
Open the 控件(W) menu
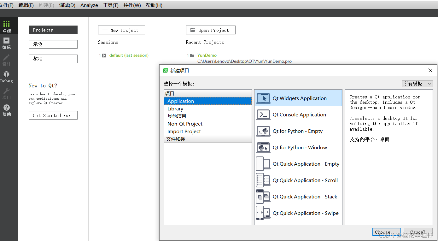coord(132,5)
